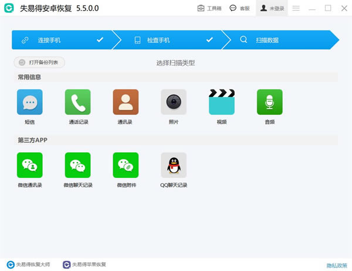This screenshot has height=271, width=352.
Task: Open 微信通讯录 WeChat contacts recovery
Action: 29,165
